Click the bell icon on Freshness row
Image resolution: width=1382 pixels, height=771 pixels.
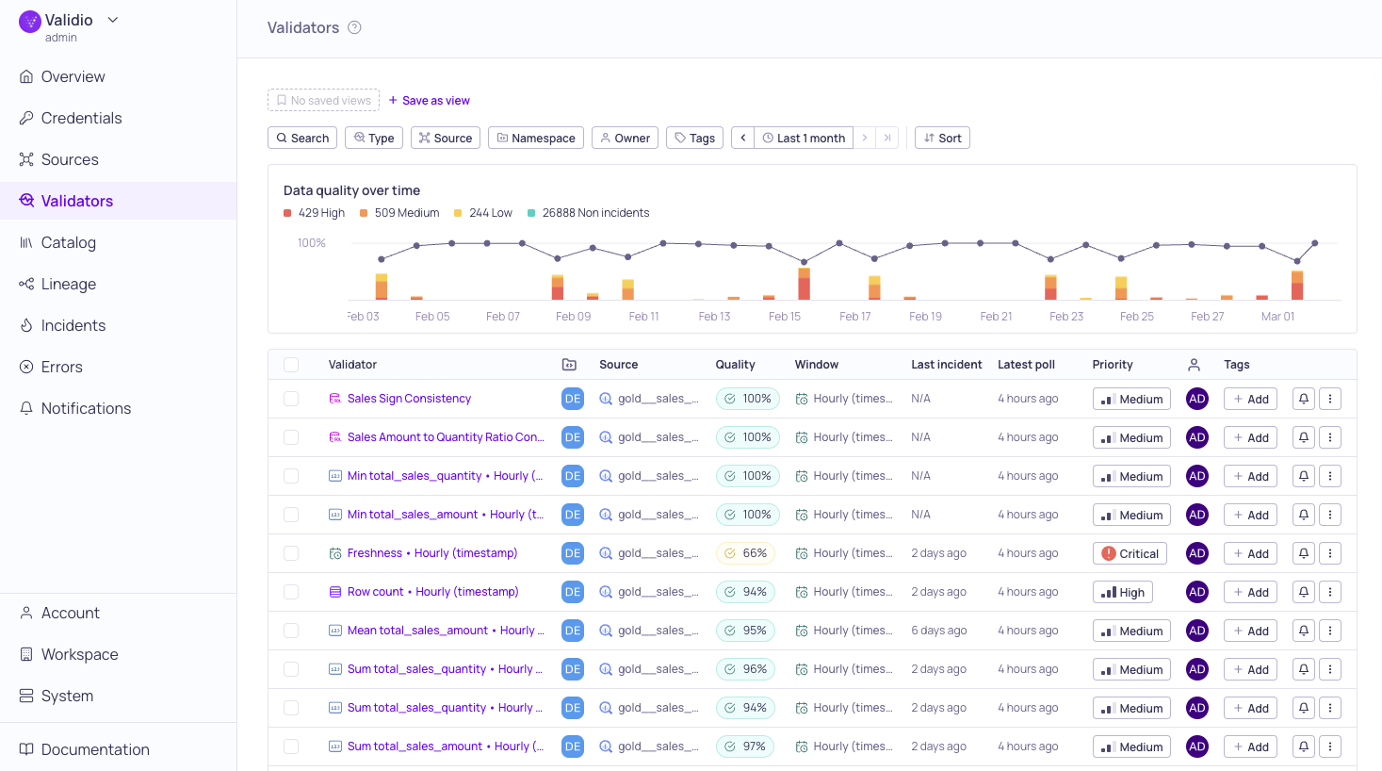[x=1304, y=553]
